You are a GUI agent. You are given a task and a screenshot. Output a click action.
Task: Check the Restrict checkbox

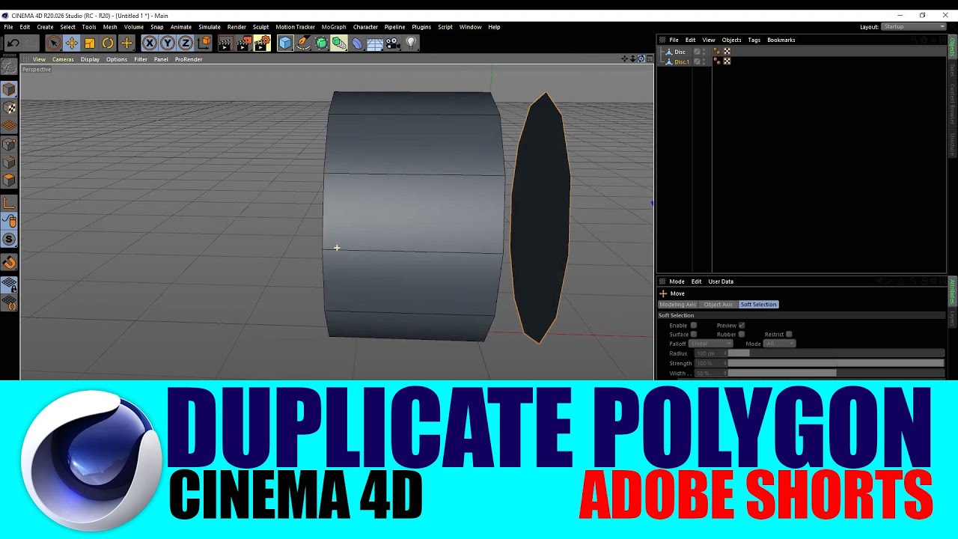(x=789, y=335)
